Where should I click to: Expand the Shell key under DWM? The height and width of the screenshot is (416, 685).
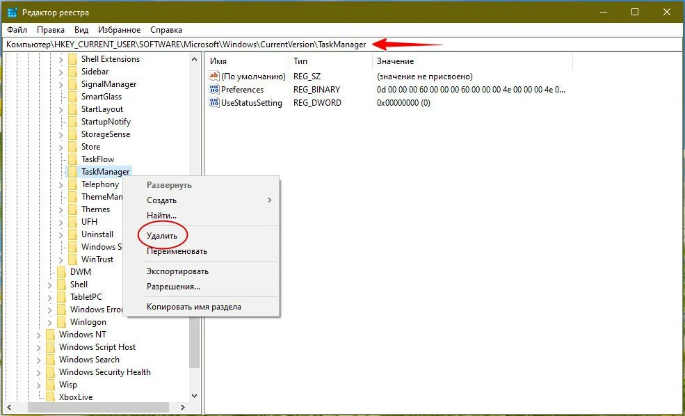tap(50, 285)
